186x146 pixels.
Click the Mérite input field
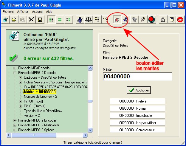137,76
